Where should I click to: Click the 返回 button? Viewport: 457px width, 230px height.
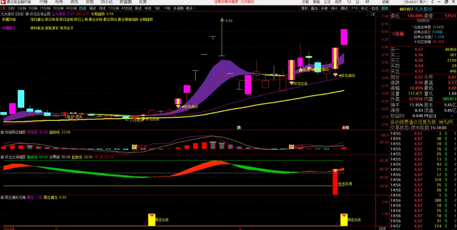tap(385, 8)
